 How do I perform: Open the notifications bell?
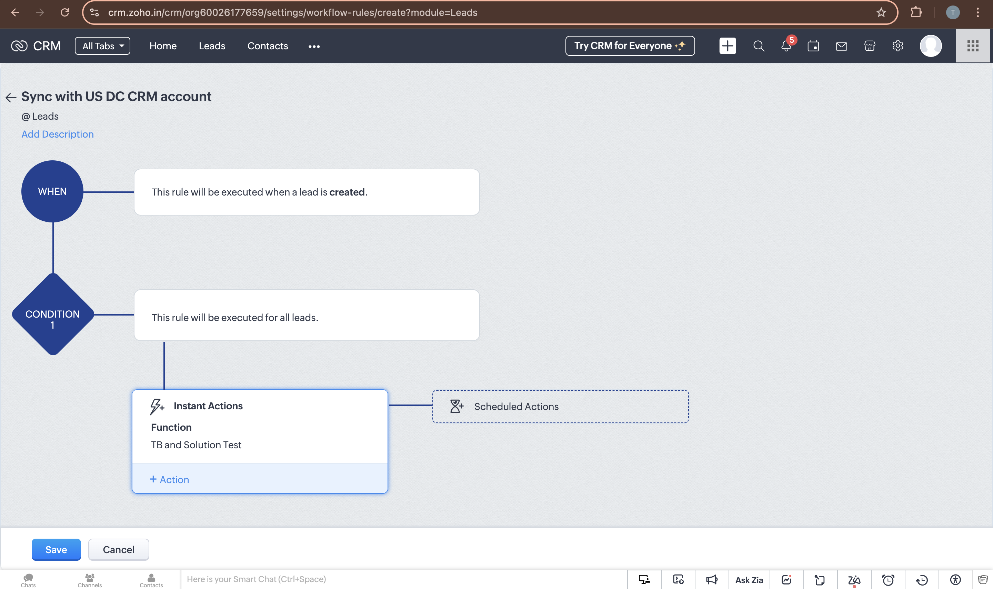click(786, 46)
